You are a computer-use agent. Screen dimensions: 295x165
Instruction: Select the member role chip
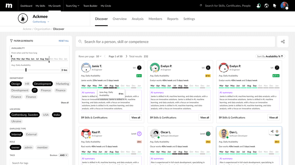tap(43, 147)
